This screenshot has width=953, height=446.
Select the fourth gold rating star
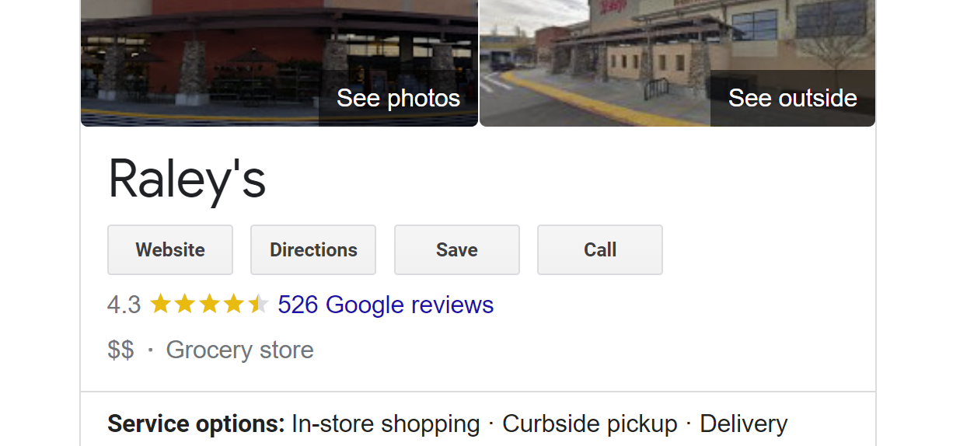[233, 304]
